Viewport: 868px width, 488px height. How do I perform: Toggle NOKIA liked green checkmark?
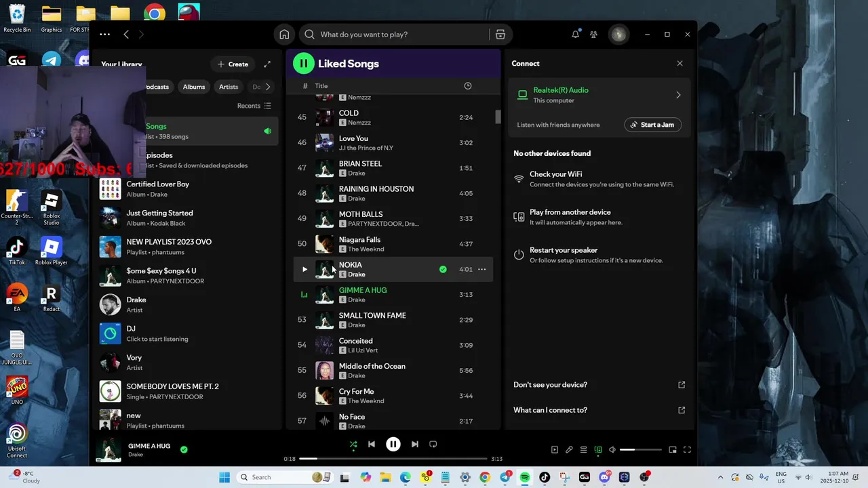coord(443,270)
